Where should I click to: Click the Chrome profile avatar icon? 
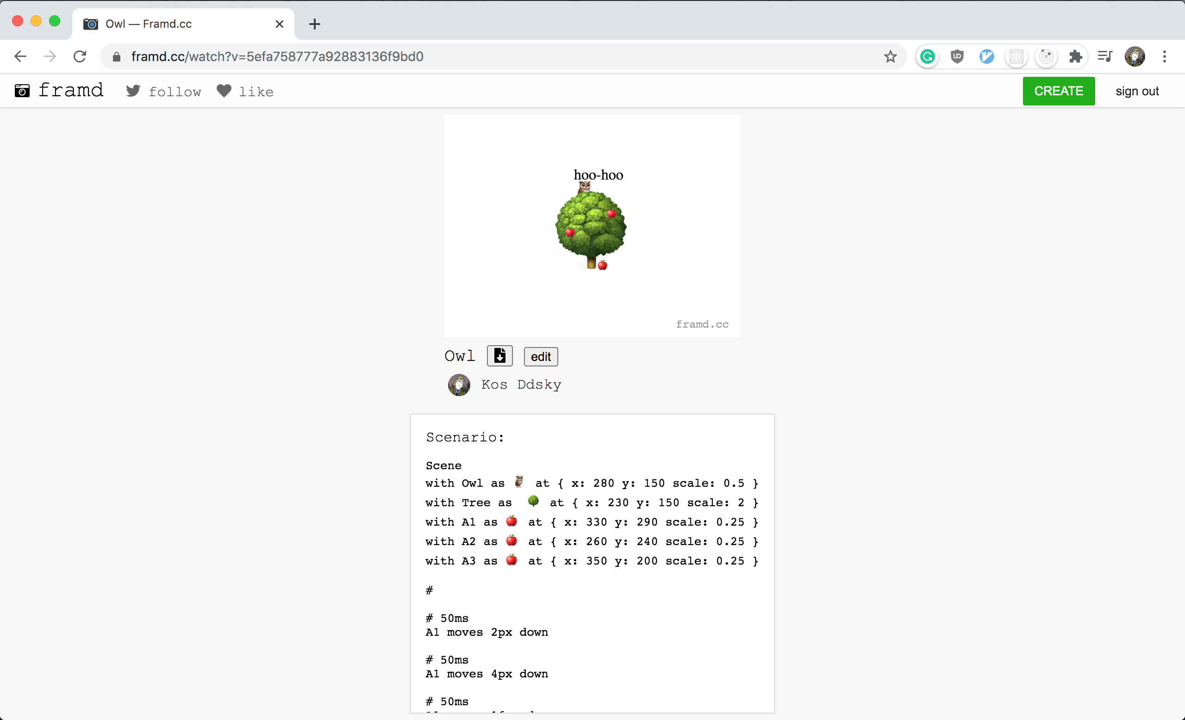(x=1135, y=56)
